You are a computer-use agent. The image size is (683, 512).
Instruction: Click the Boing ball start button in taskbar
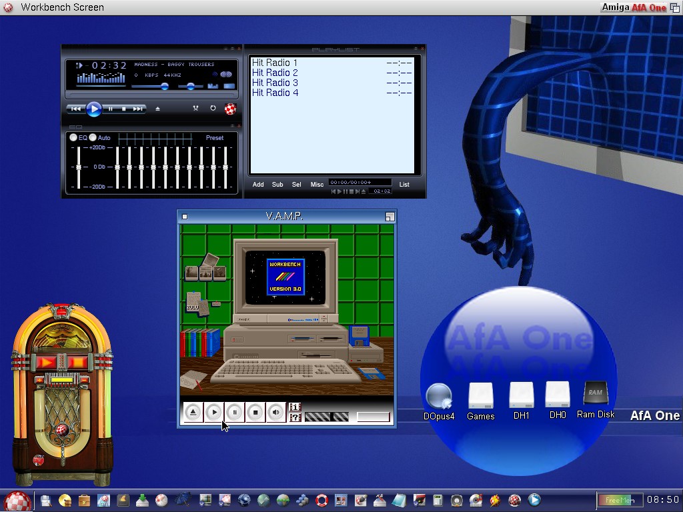[17, 501]
